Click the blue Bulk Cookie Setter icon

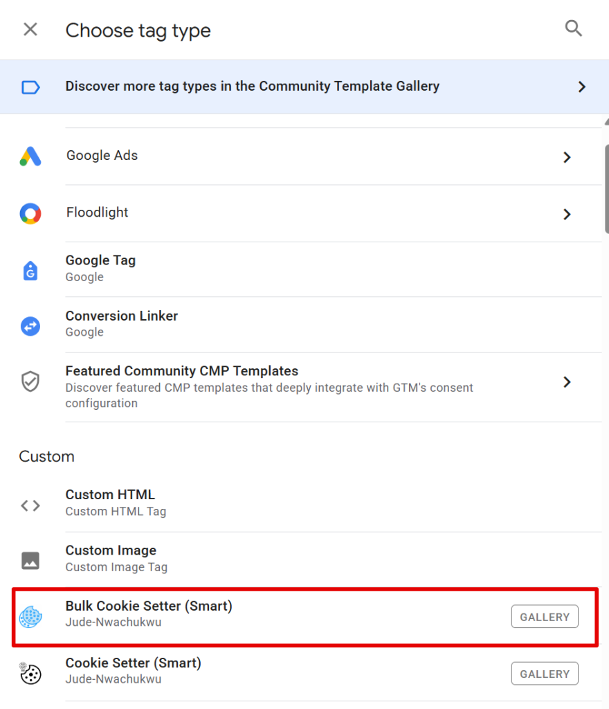pyautogui.click(x=30, y=616)
